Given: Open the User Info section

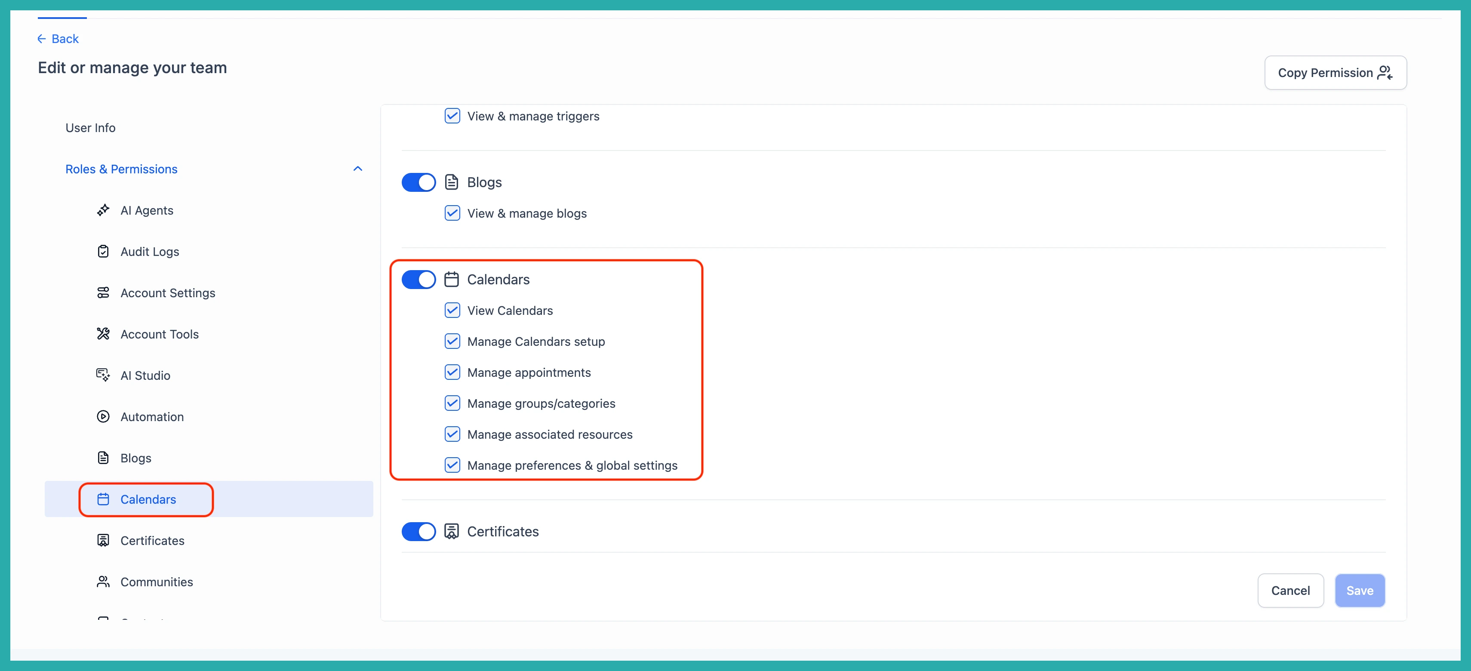Looking at the screenshot, I should pyautogui.click(x=90, y=128).
